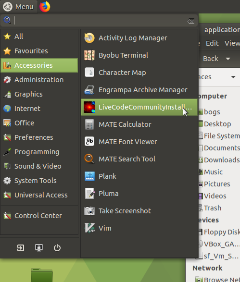Click Browse Network in sidebar
This screenshot has height=282, width=240.
point(218,279)
